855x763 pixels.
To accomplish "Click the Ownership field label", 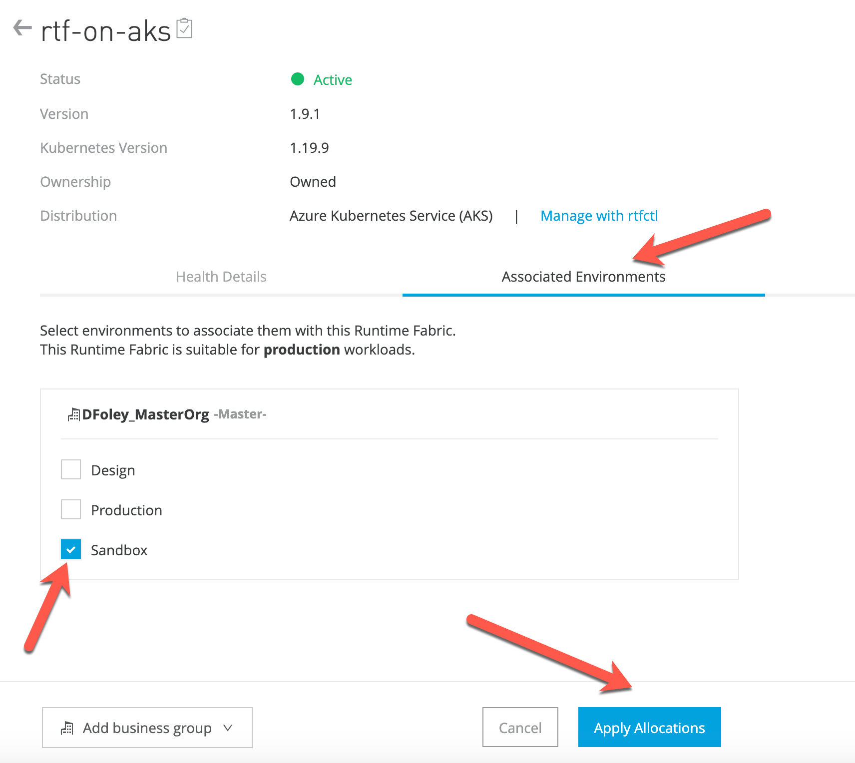I will click(75, 182).
